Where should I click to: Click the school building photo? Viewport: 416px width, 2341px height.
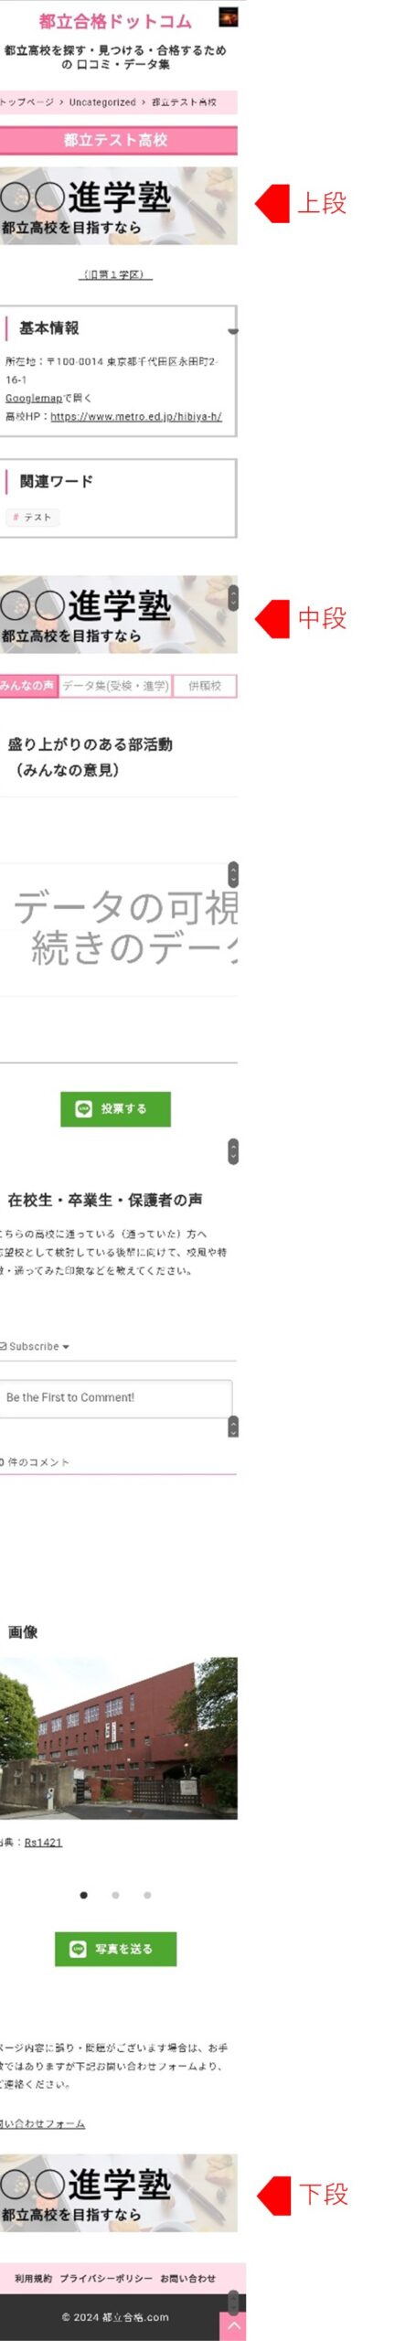(119, 1737)
